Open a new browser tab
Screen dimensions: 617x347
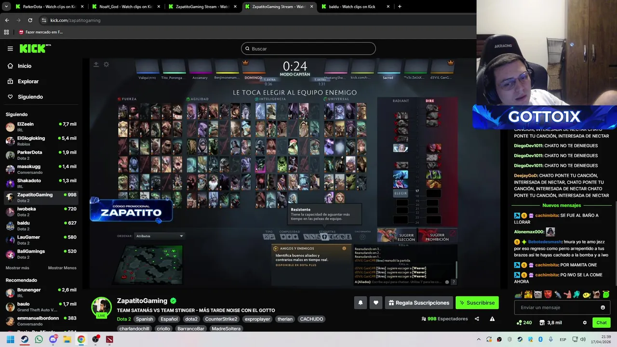pos(399,7)
